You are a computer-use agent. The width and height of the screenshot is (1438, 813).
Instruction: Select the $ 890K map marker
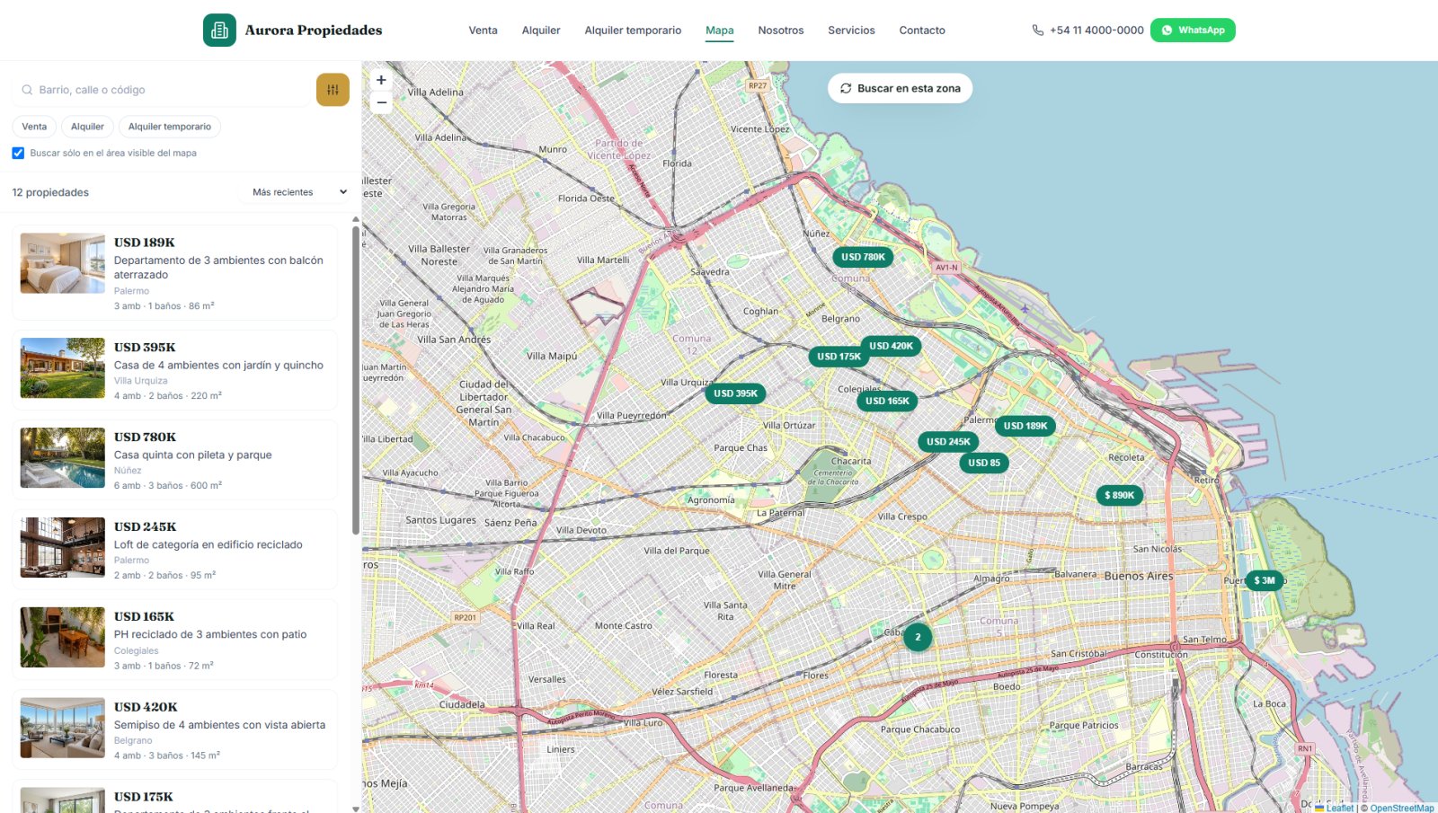coord(1119,495)
